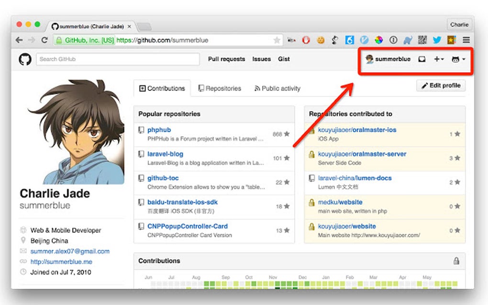Open the http://summerblue.me link
The width and height of the screenshot is (488, 305).
(61, 262)
